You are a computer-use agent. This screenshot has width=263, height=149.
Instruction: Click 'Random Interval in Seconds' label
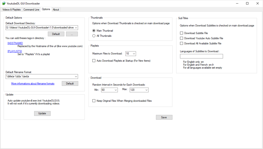coord(119,85)
